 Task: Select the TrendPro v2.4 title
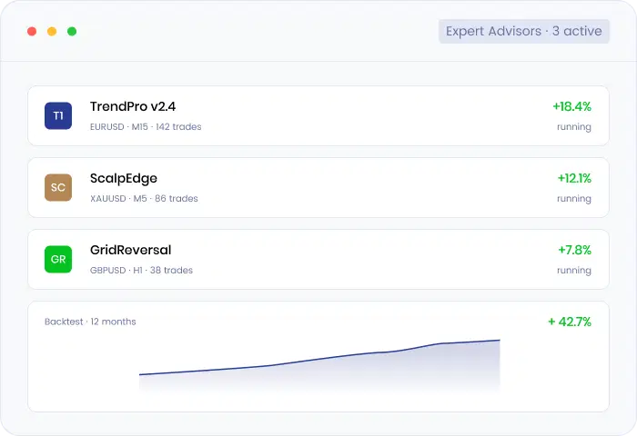[x=133, y=106]
